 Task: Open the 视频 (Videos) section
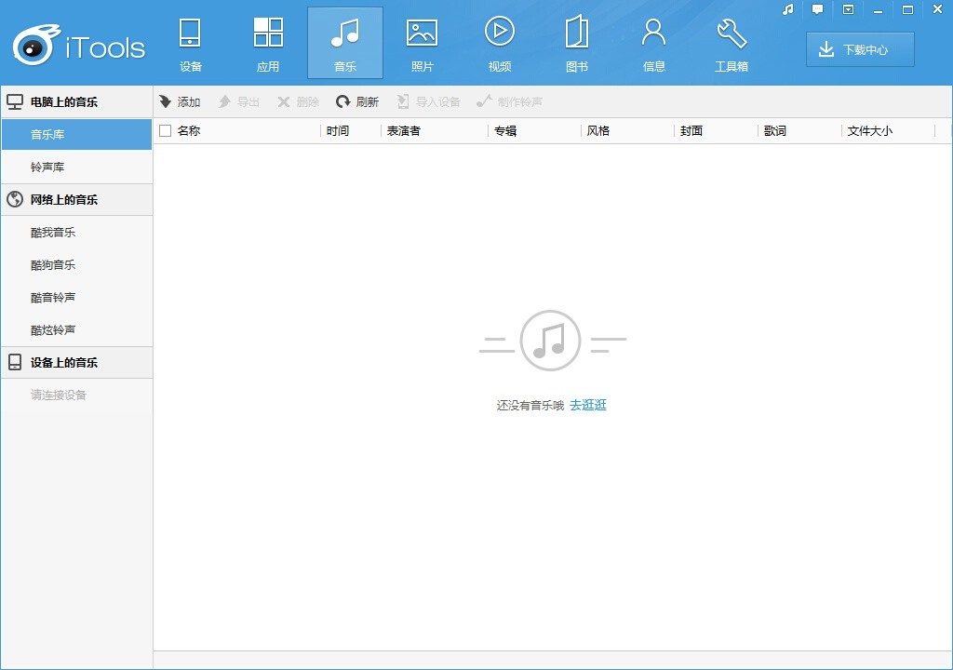[500, 43]
